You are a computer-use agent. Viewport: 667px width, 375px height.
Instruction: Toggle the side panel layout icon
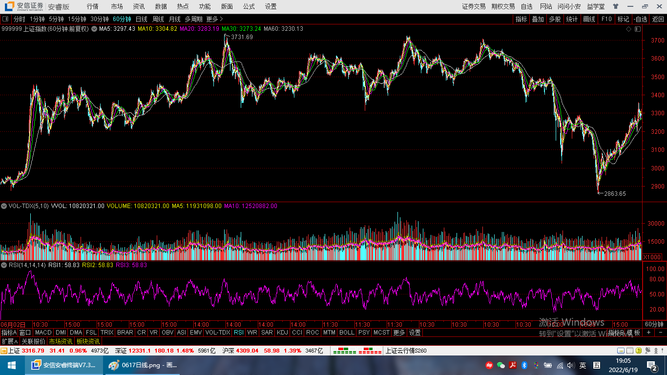click(x=637, y=29)
